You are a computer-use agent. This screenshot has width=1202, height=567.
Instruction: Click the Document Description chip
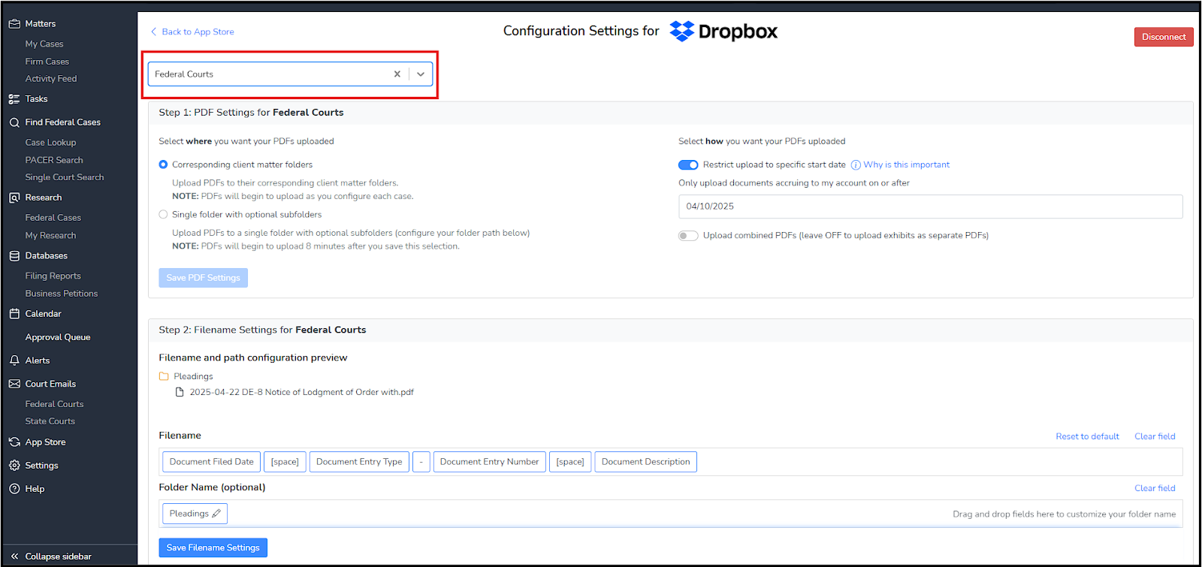(645, 462)
